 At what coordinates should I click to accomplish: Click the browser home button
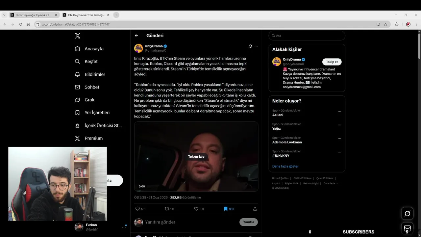pos(28,24)
